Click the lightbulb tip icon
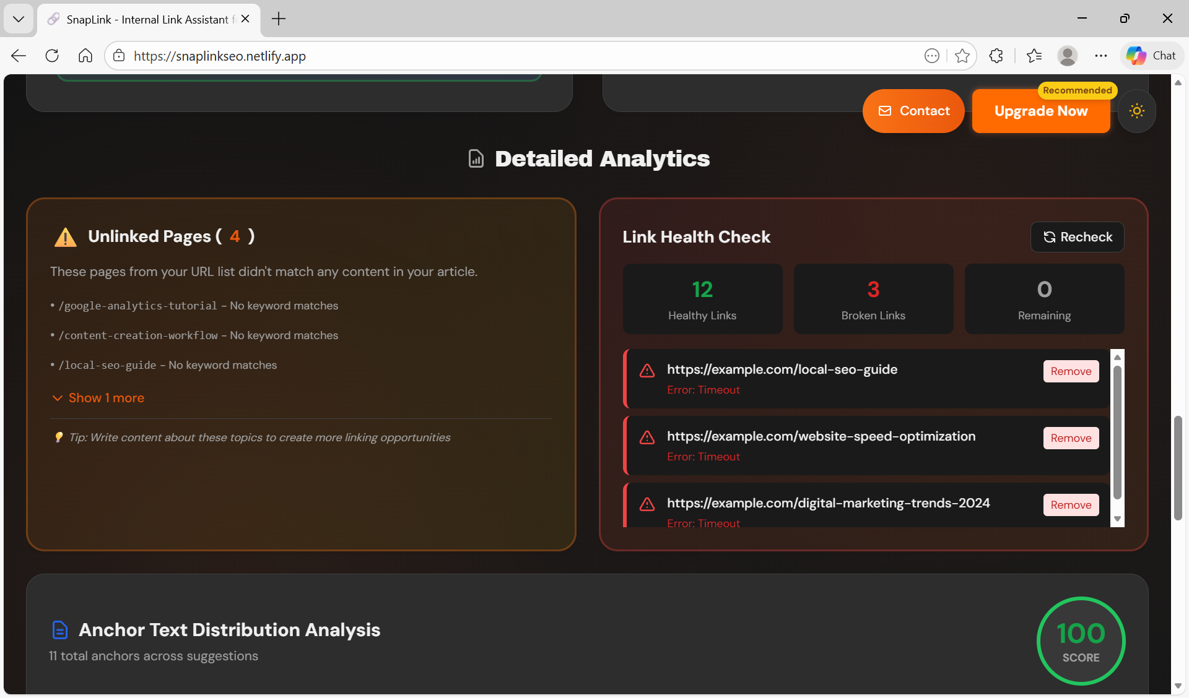This screenshot has width=1189, height=698. point(59,437)
